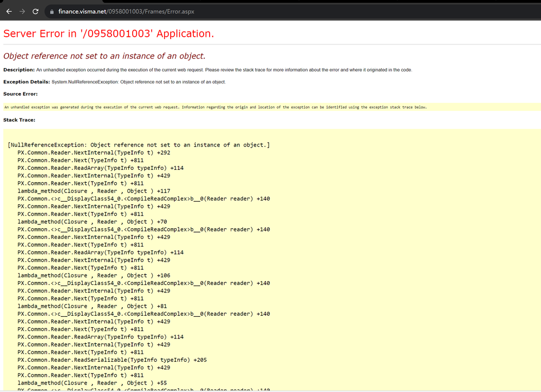Viewport: 541px width, 392px height.
Task: Click the '[NullReferenceException: ...]' stack trace line
Action: (x=139, y=145)
